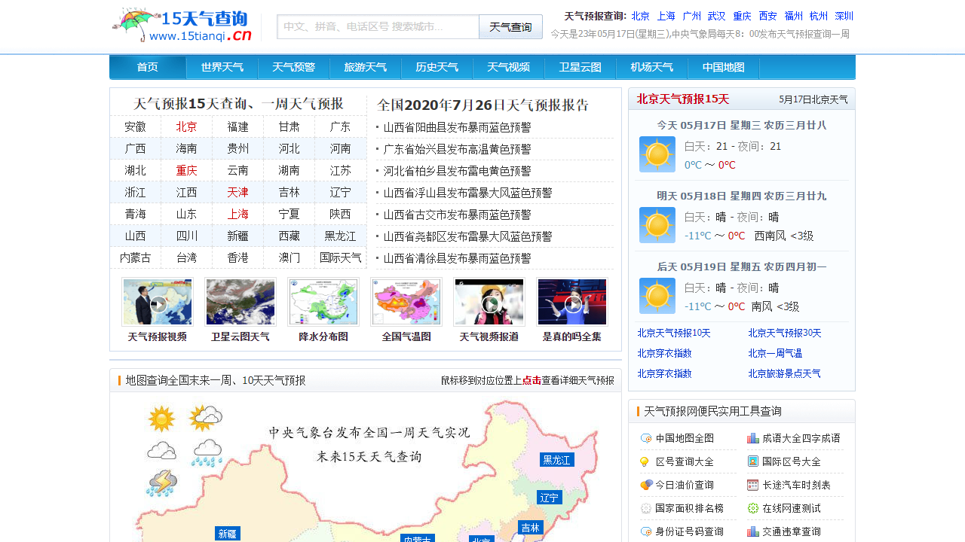This screenshot has height=542, width=965.
Task: Click today's sunny weather icon for 北京
Action: [657, 154]
